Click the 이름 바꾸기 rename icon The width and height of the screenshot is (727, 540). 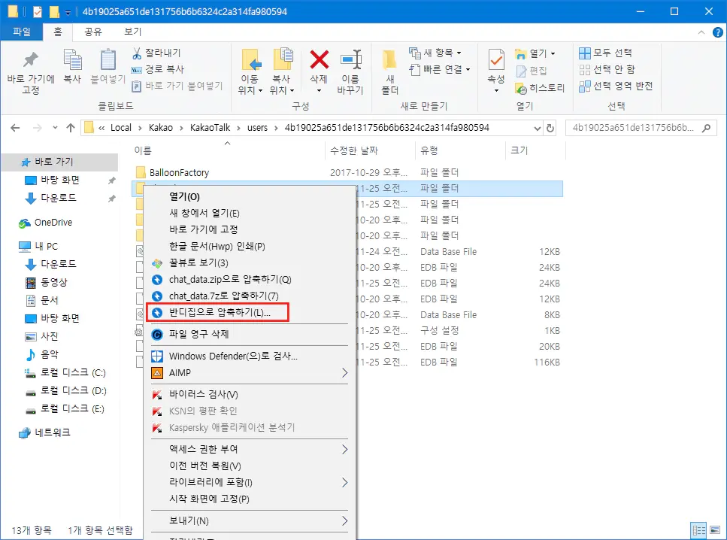click(x=350, y=59)
